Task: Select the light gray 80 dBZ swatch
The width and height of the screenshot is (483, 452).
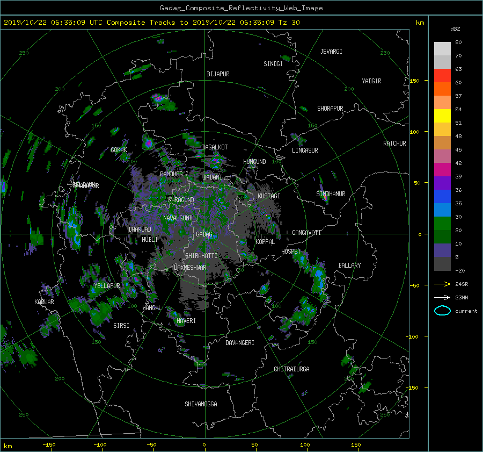Action: point(442,49)
